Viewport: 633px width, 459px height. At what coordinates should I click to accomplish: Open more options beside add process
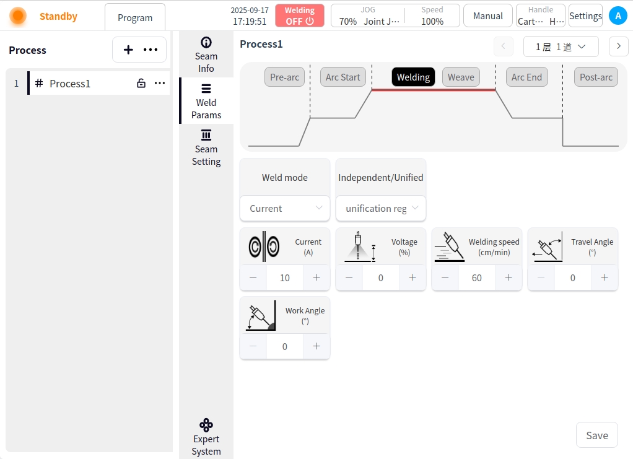[x=151, y=50]
